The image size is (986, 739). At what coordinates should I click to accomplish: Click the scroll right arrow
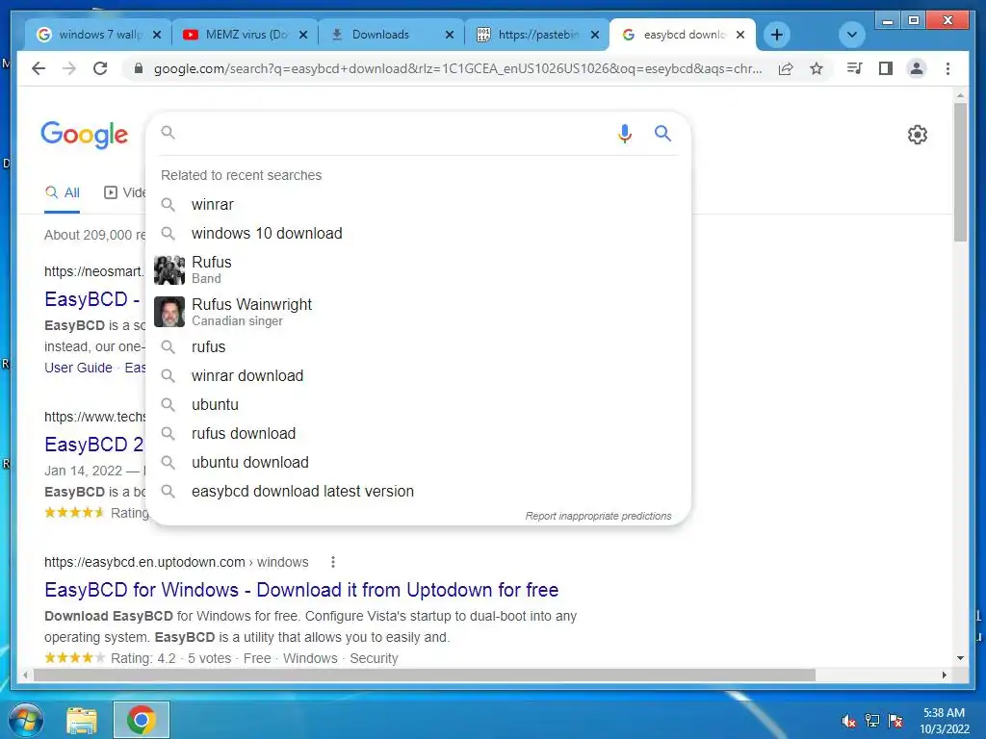(x=944, y=675)
